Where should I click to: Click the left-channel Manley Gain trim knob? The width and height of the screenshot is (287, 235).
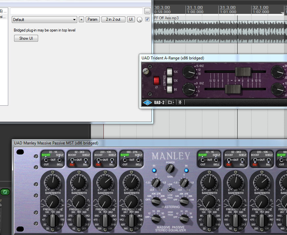156,183
